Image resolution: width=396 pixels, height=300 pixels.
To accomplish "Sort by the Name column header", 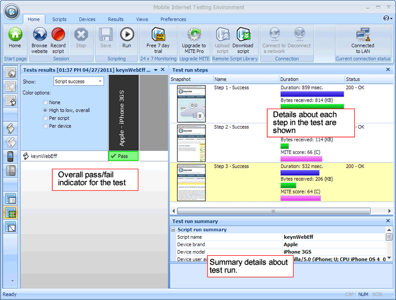I will point(246,79).
